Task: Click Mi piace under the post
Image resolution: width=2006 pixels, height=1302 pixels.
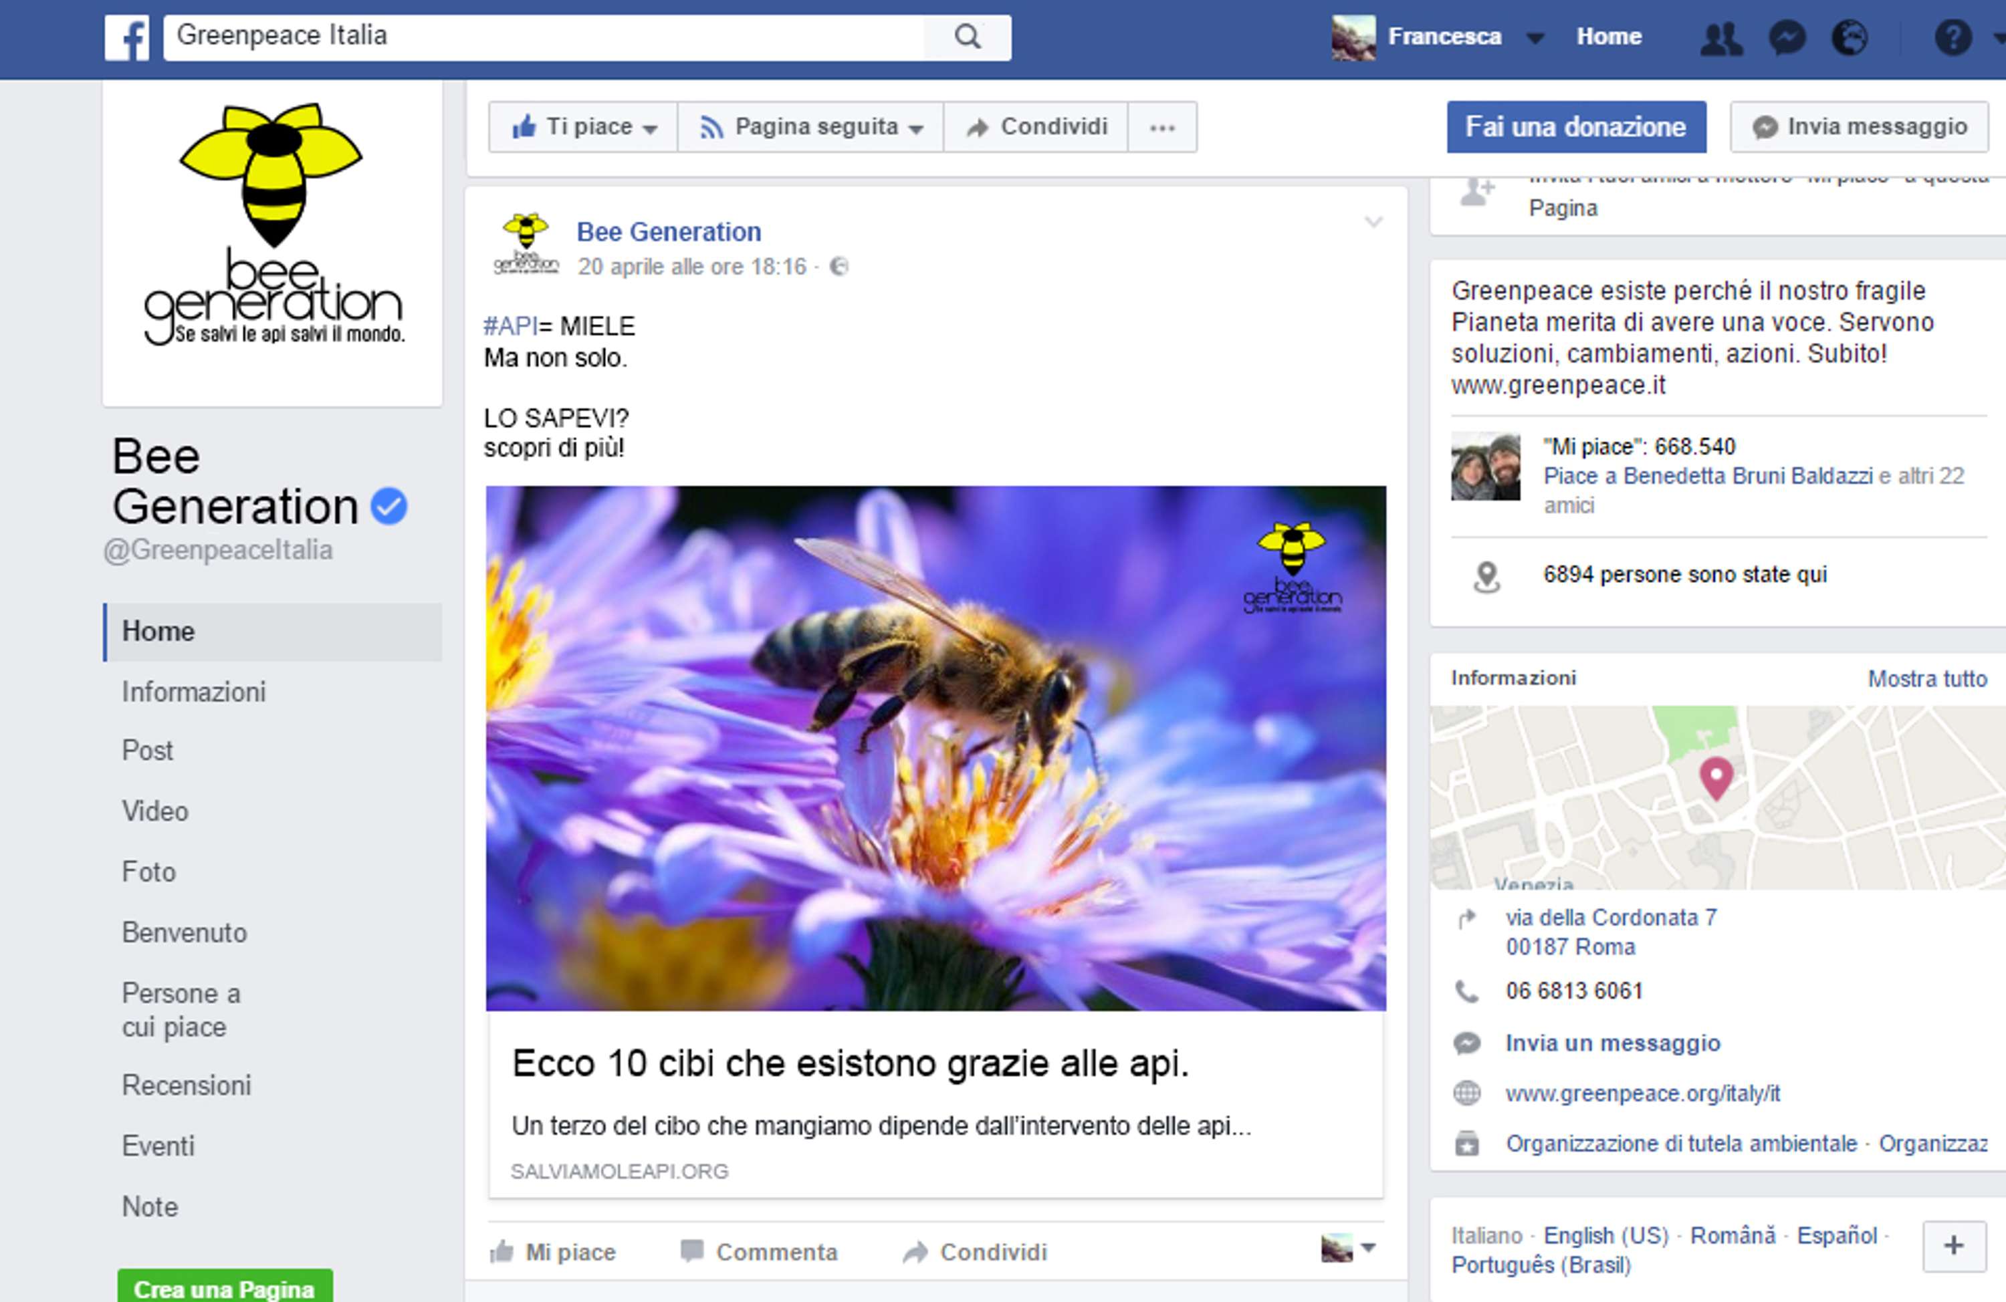Action: [x=553, y=1253]
